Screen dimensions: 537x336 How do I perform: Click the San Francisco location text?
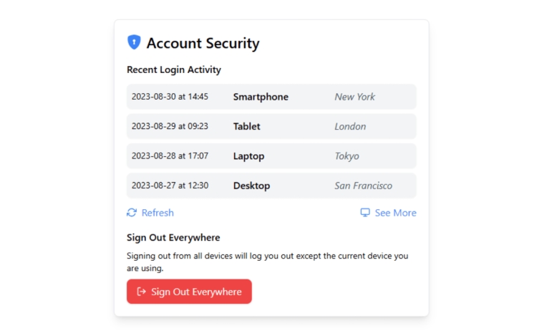coord(363,186)
